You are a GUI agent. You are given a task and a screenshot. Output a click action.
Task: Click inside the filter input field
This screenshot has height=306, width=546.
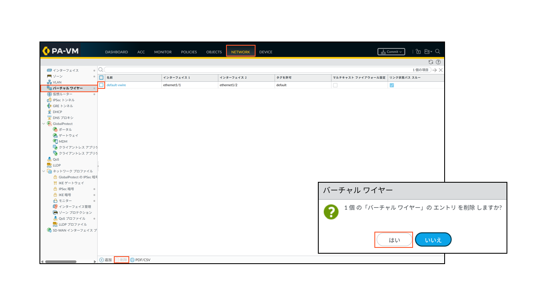pos(249,69)
